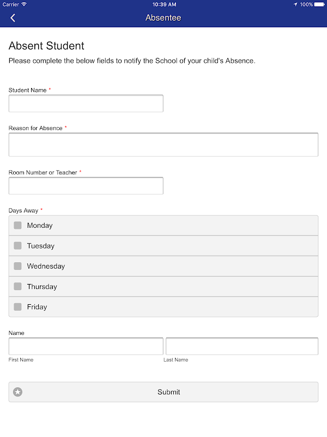Click the First Name input box
327x437 pixels.
coord(86,346)
